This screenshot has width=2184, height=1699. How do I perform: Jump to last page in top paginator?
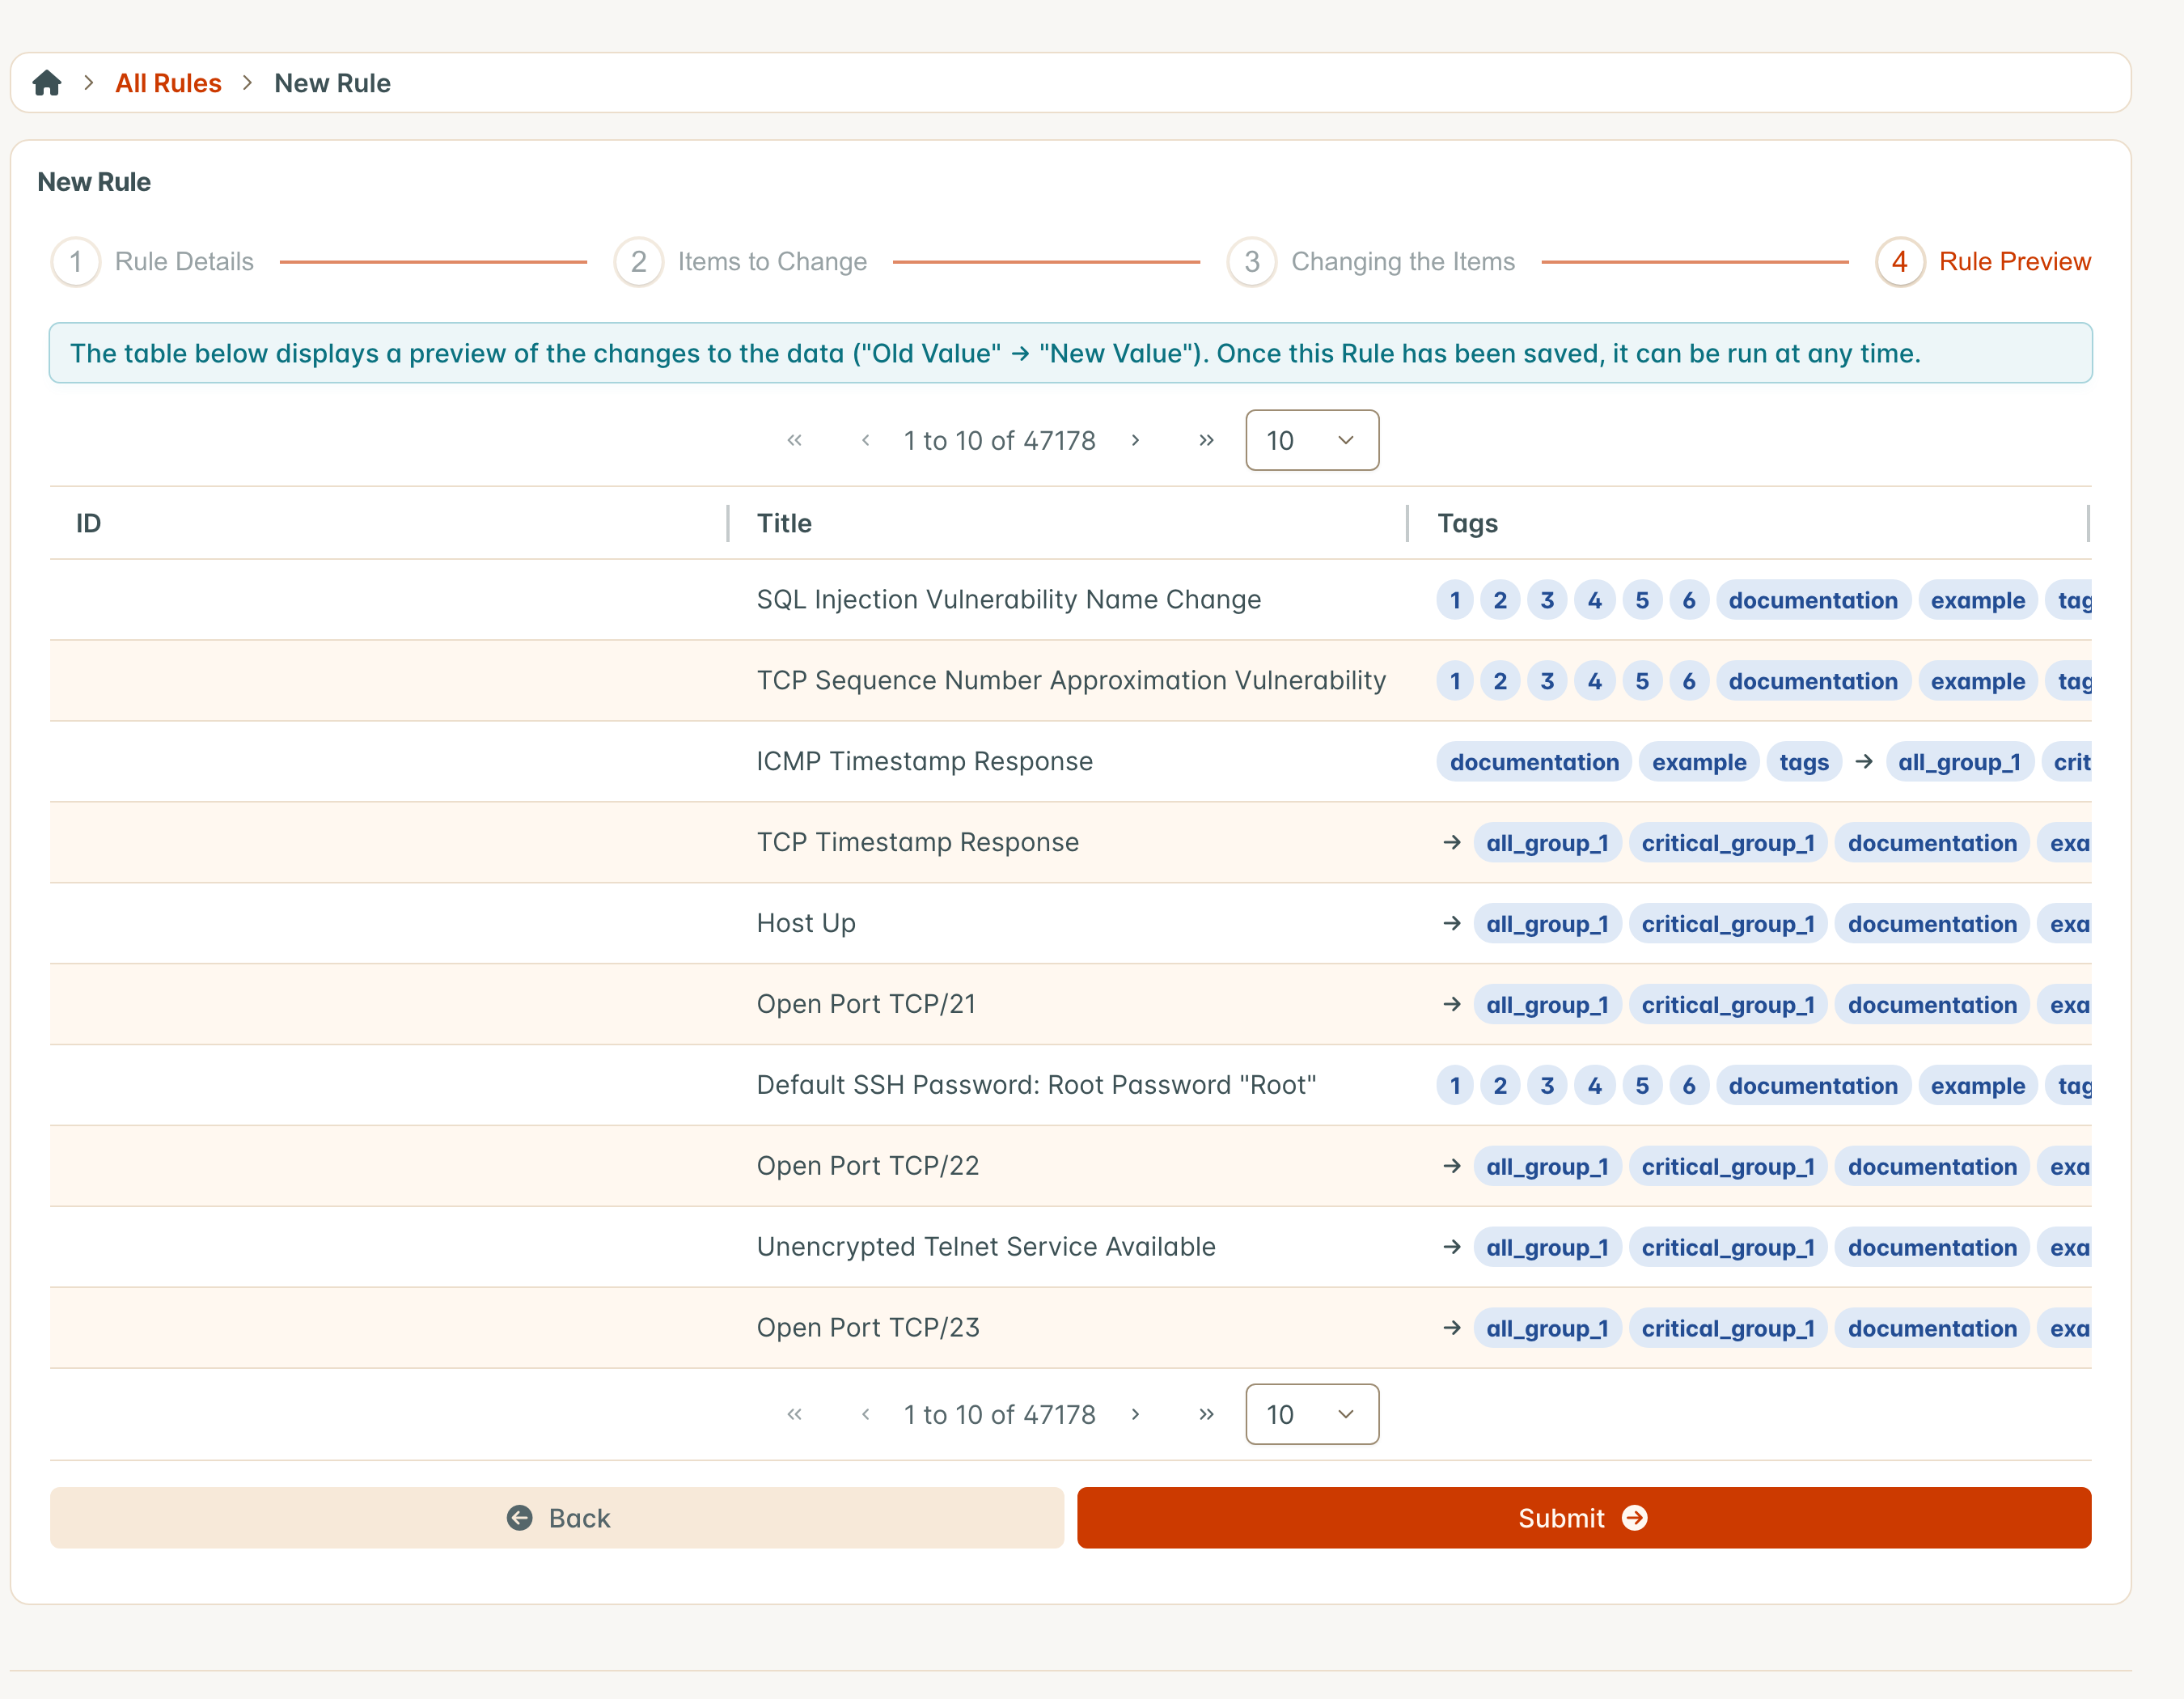coord(1206,440)
